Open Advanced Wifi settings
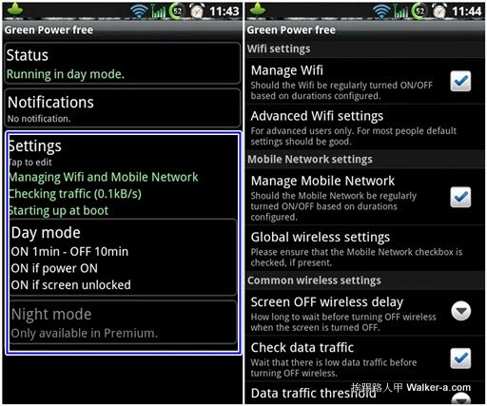 click(x=364, y=127)
